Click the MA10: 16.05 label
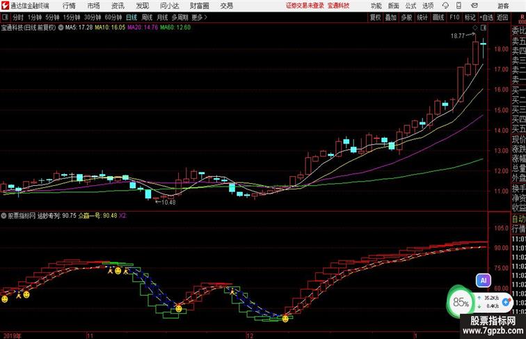 110,28
